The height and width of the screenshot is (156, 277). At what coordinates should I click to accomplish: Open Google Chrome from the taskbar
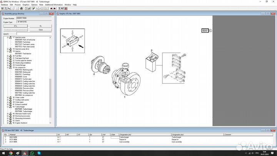pyautogui.click(x=10, y=153)
